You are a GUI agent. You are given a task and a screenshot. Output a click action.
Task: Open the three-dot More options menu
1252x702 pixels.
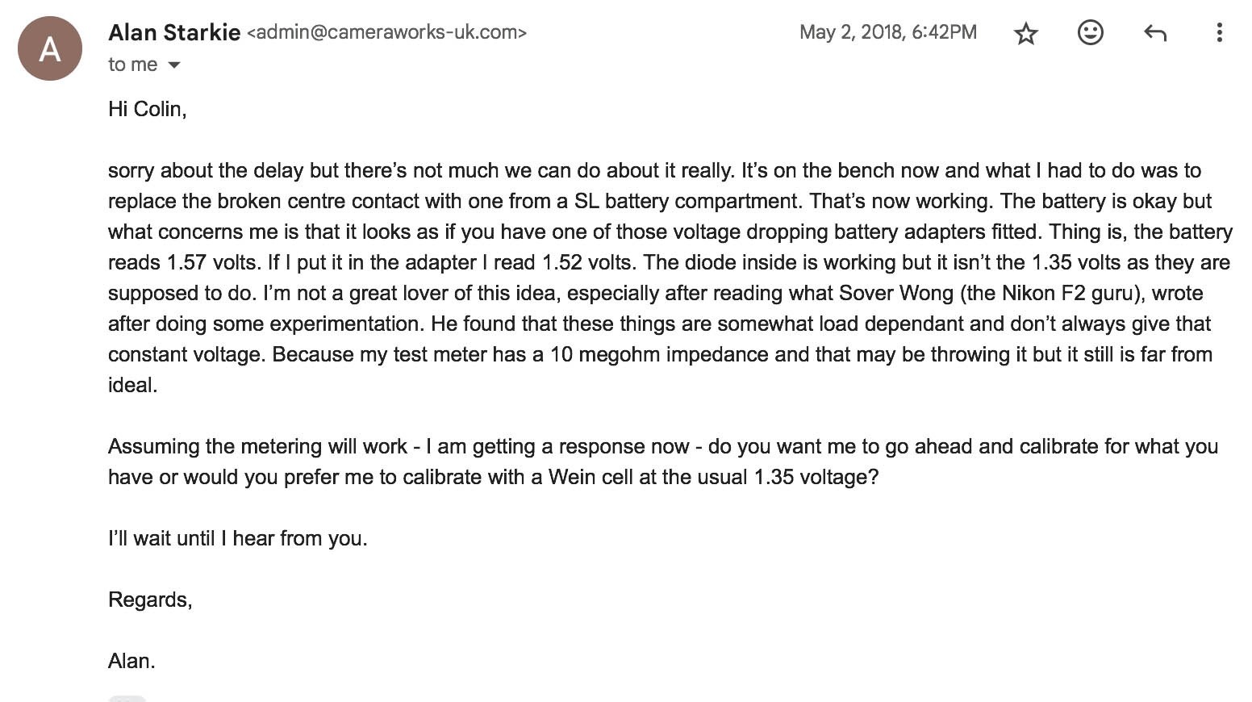[x=1219, y=32]
